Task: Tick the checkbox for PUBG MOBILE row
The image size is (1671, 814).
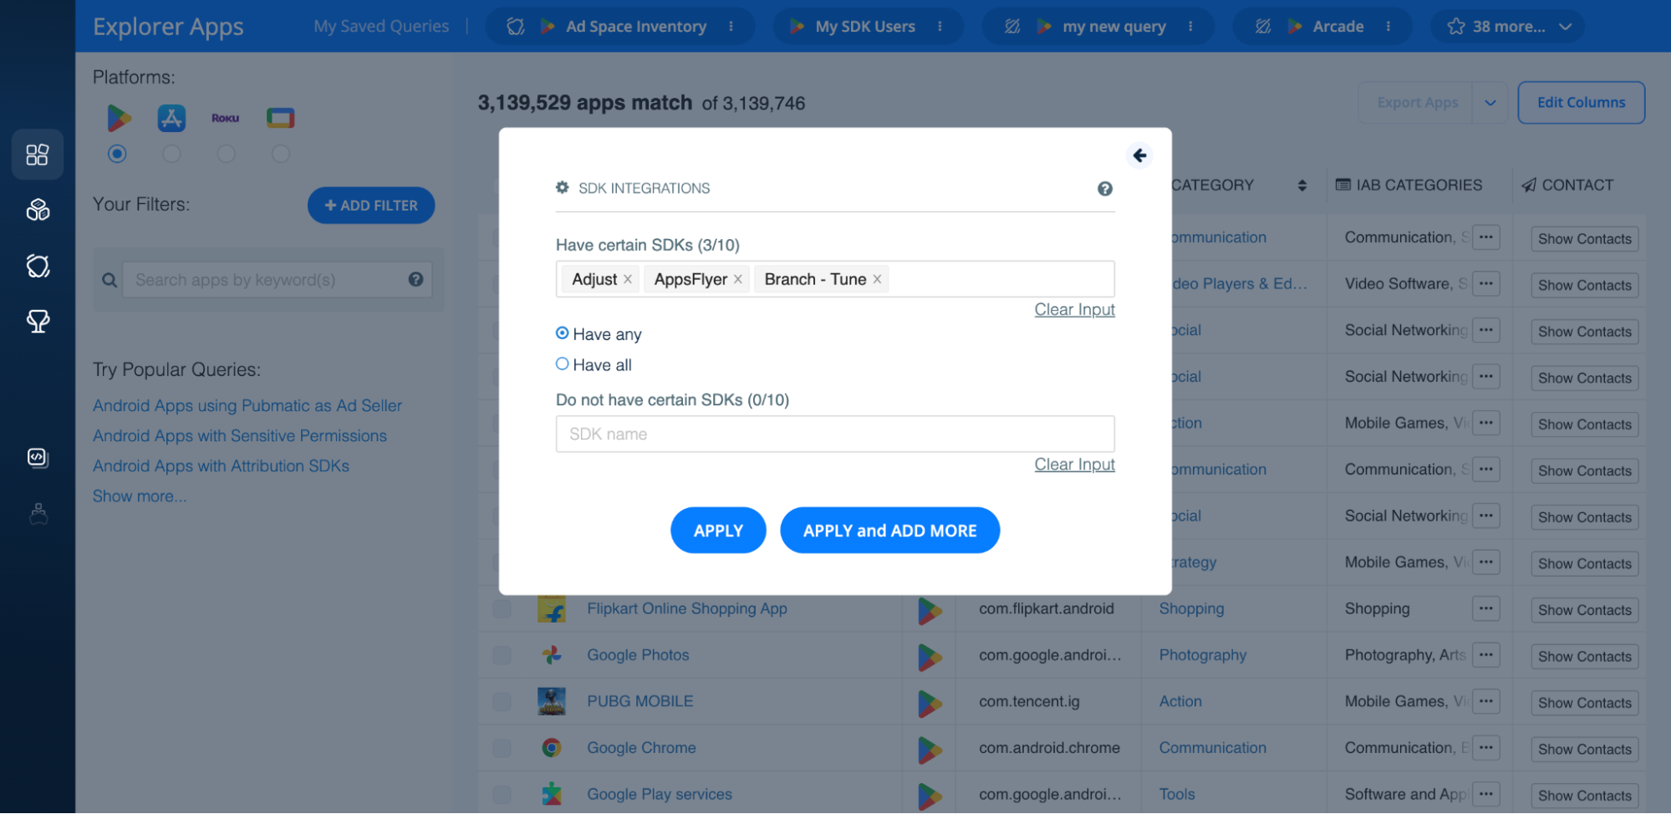Action: point(502,702)
